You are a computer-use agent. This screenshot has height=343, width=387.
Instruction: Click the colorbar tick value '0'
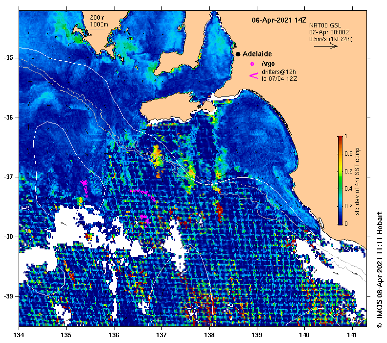click(346, 224)
